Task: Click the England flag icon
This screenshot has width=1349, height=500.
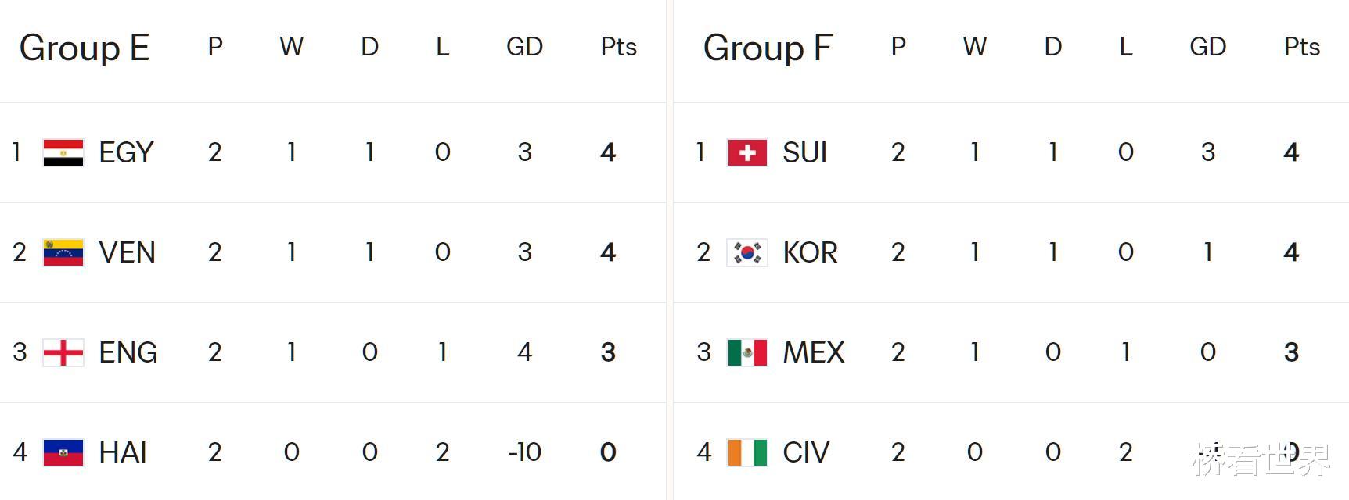Action: tap(63, 352)
